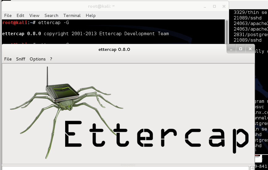Open the terminal window's File menu

(x=8, y=15)
